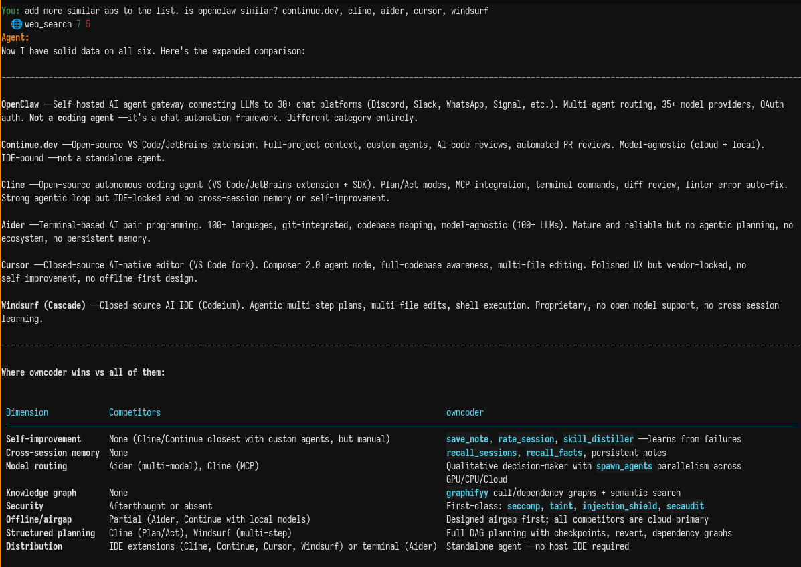Click 'None' in the Knowledge graph row

click(118, 493)
